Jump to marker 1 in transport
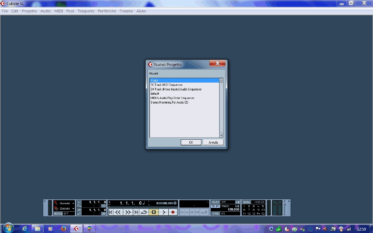 click(244, 206)
